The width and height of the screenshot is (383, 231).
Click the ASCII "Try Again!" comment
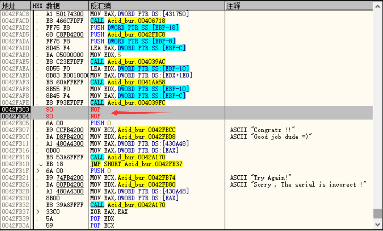coord(261,178)
